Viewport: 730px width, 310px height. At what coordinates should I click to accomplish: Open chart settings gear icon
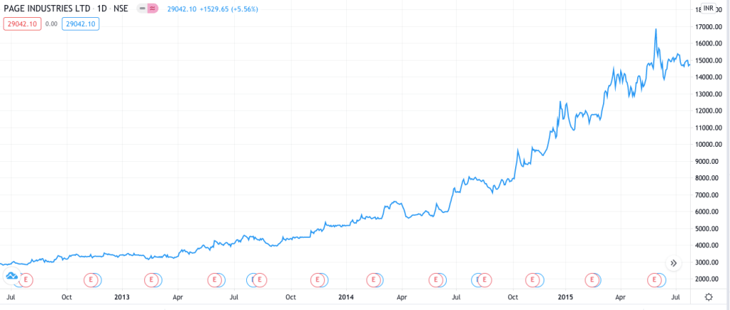(x=708, y=296)
